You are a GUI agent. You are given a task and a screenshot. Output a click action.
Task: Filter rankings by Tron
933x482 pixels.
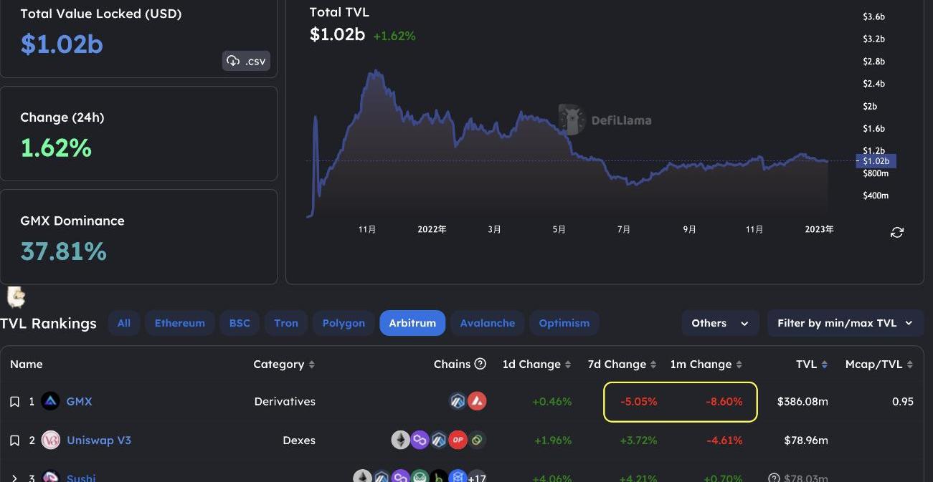(286, 323)
